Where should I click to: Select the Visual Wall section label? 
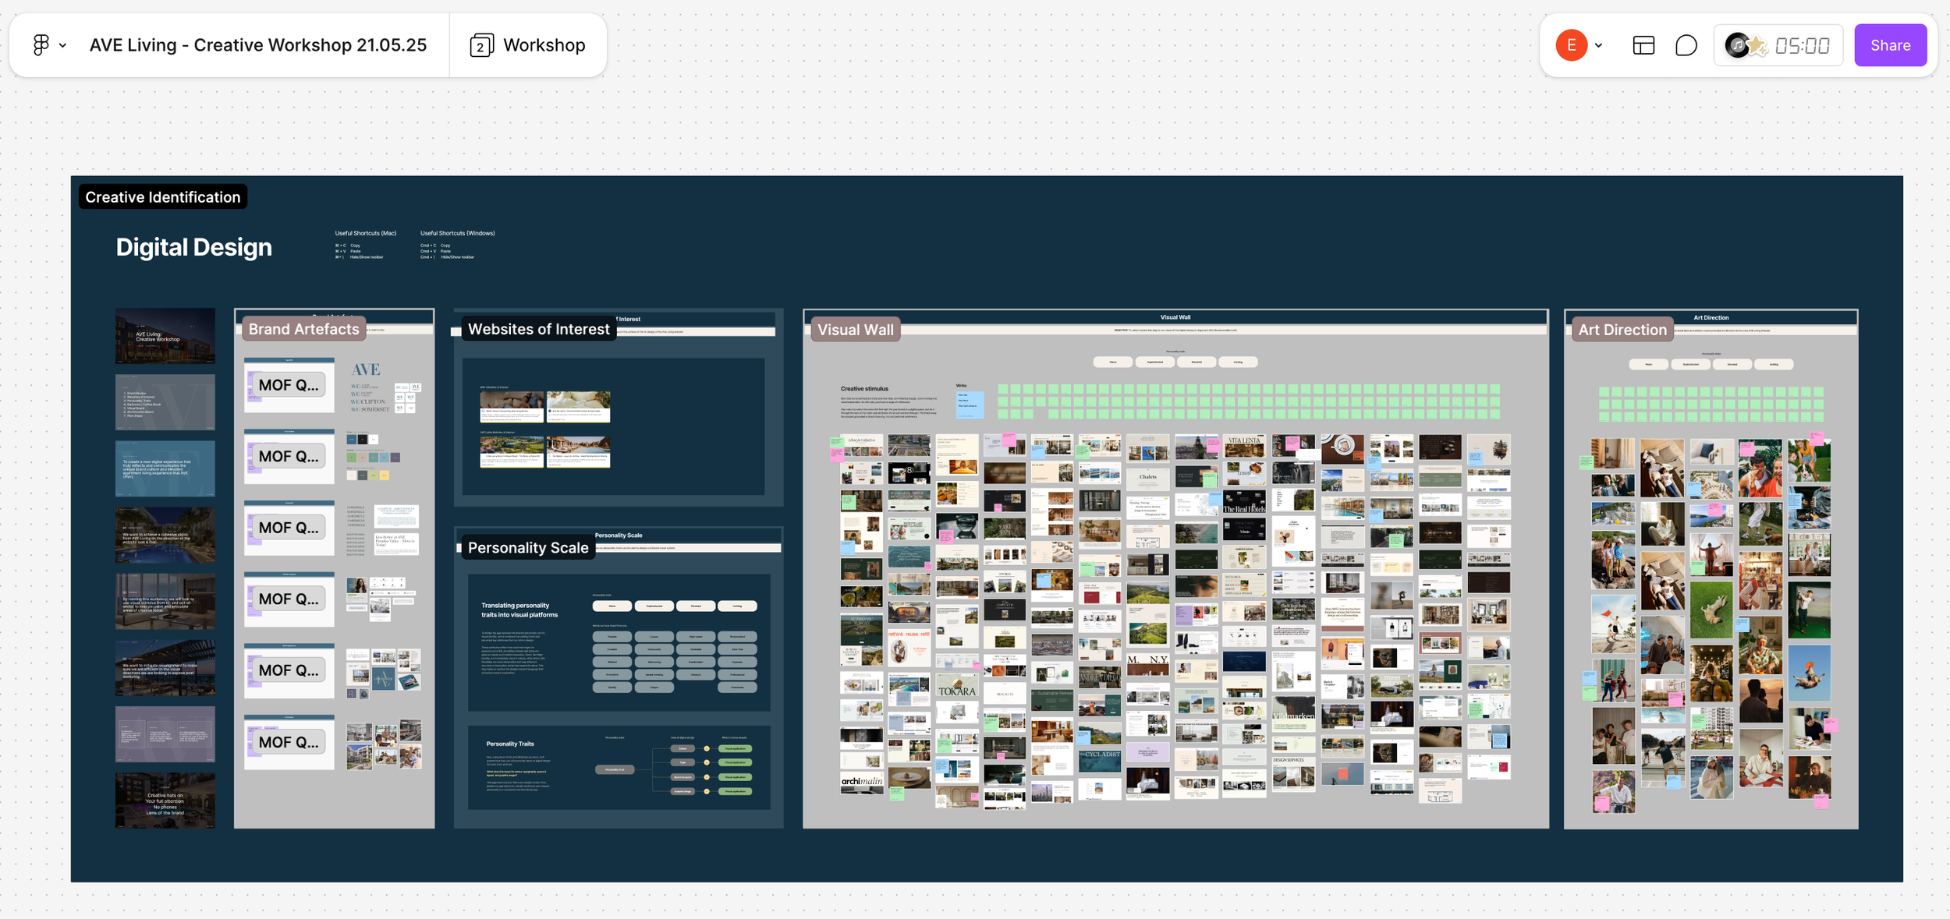(855, 330)
